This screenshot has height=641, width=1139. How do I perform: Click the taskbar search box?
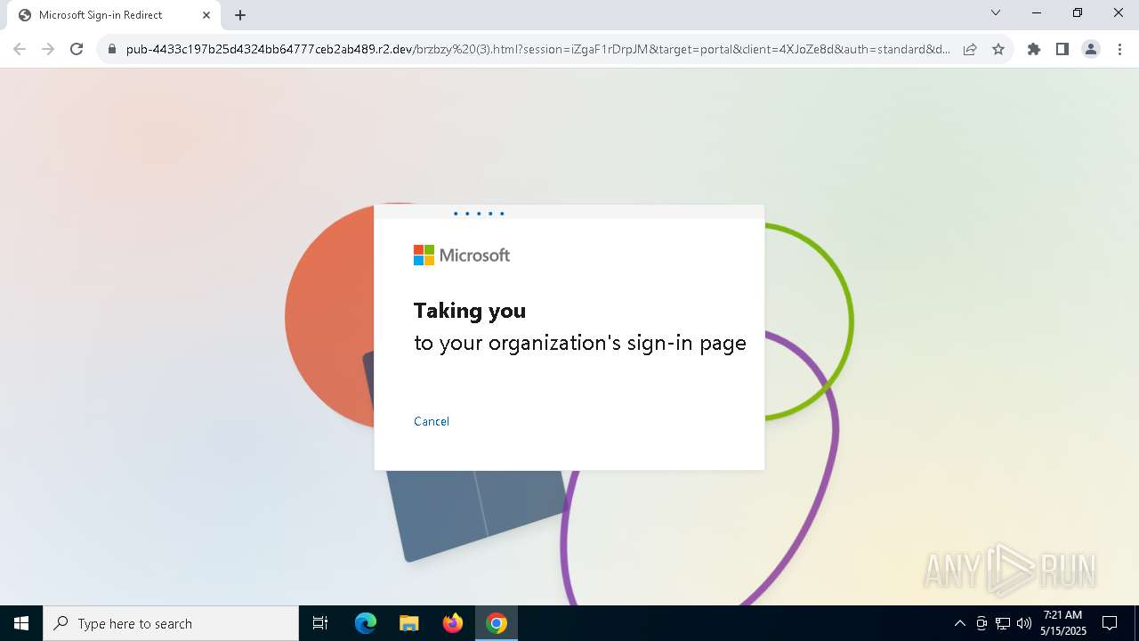pos(171,623)
